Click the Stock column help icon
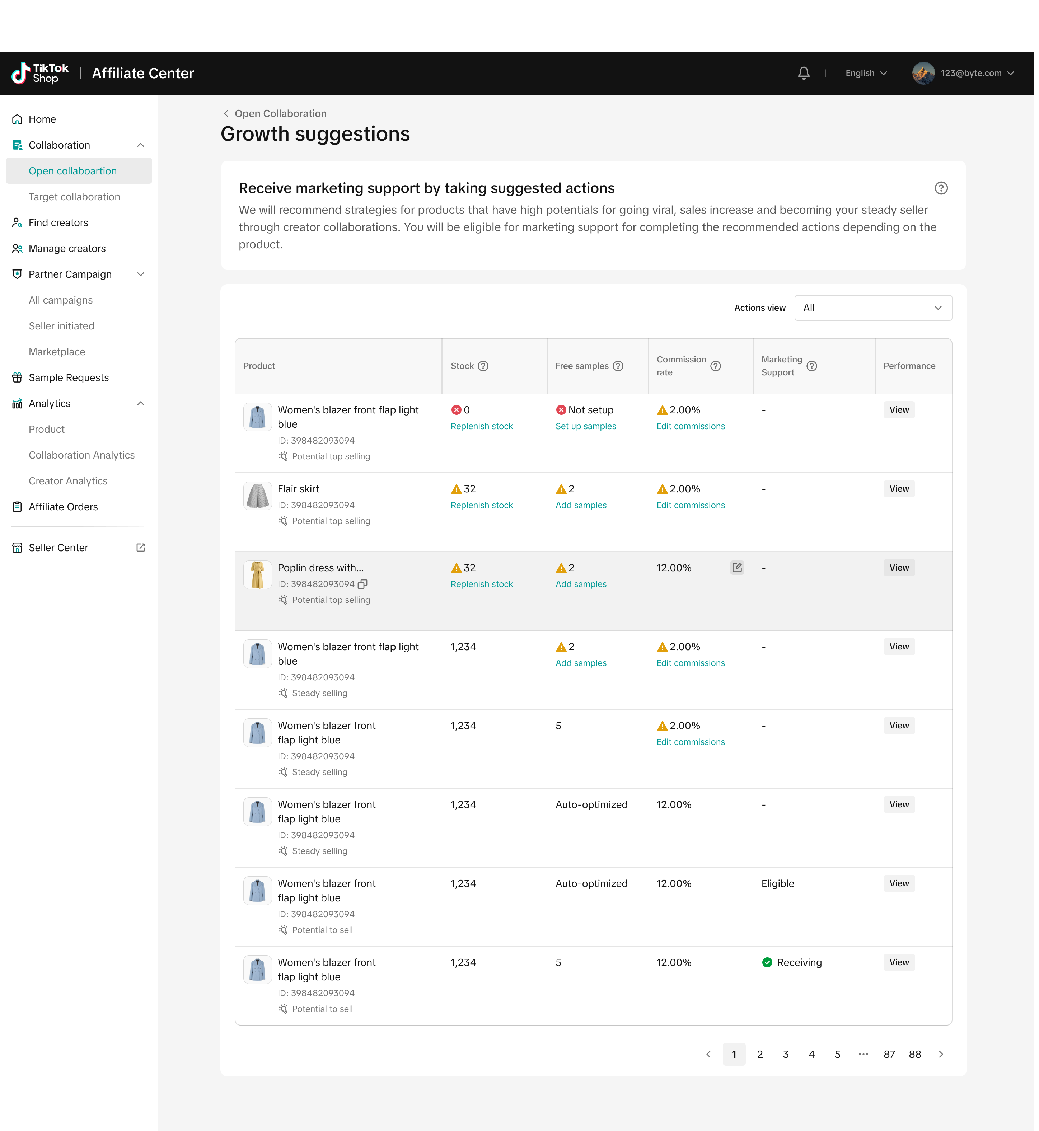1039x1131 pixels. pyautogui.click(x=483, y=366)
